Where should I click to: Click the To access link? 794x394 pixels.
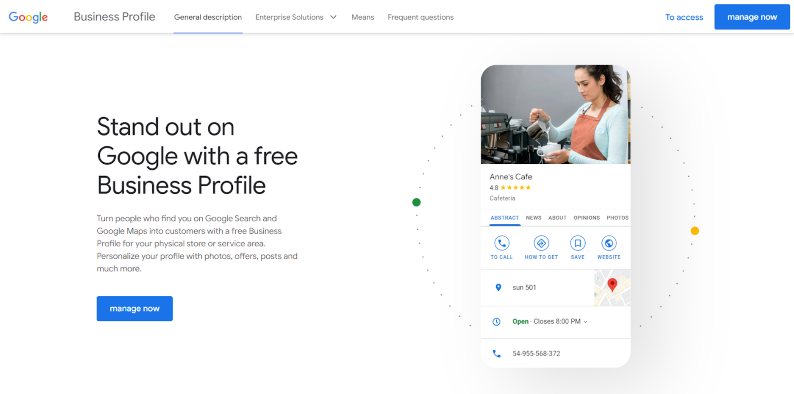684,17
